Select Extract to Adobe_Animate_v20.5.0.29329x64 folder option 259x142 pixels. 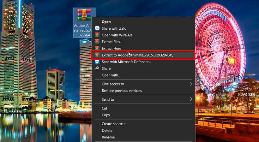pos(137,55)
